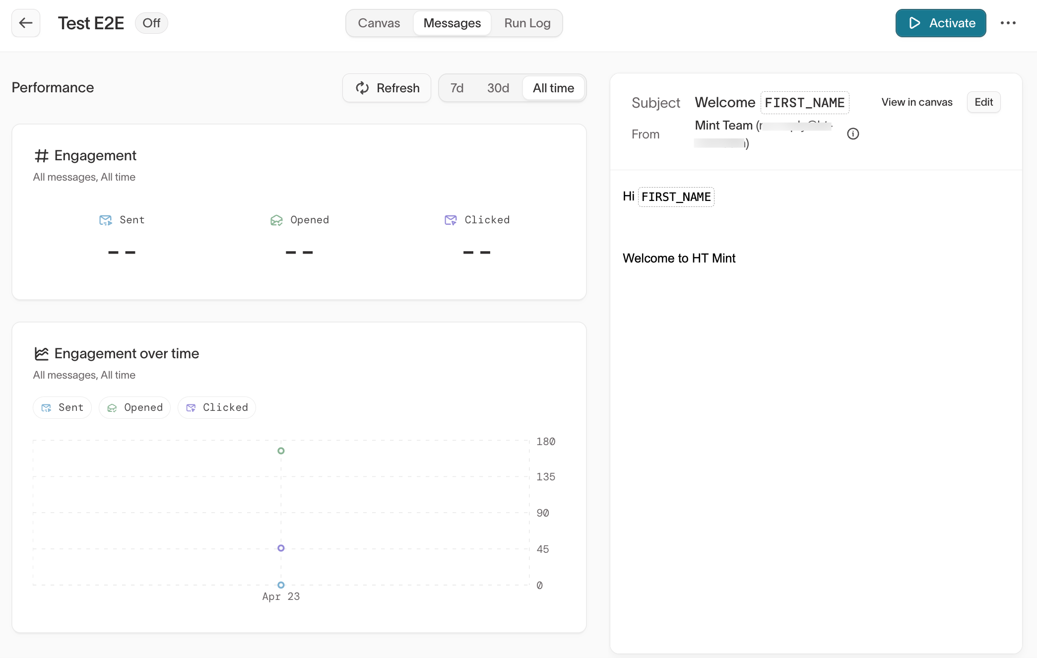Select the 30d time range
This screenshot has height=658, width=1037.
click(x=498, y=88)
